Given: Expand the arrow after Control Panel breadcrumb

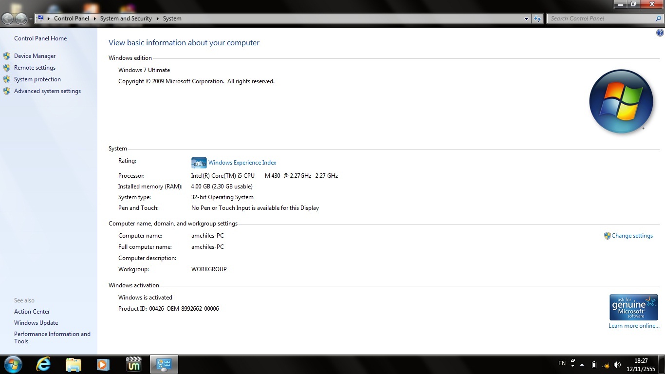Looking at the screenshot, I should (x=95, y=19).
